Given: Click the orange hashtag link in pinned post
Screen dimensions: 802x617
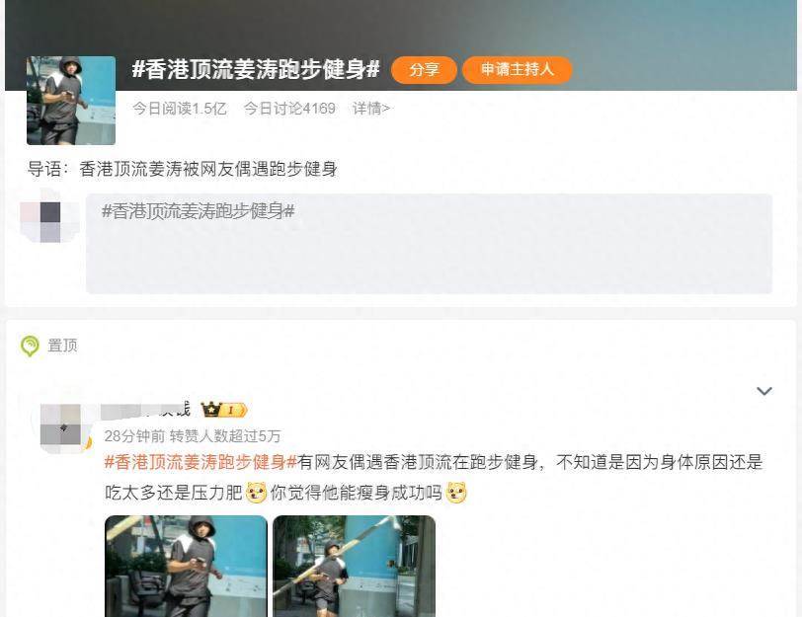Looking at the screenshot, I should pos(200,462).
